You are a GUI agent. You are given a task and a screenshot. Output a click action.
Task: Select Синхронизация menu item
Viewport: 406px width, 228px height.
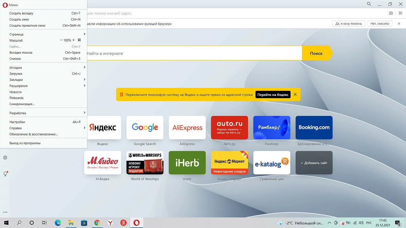tap(43, 104)
